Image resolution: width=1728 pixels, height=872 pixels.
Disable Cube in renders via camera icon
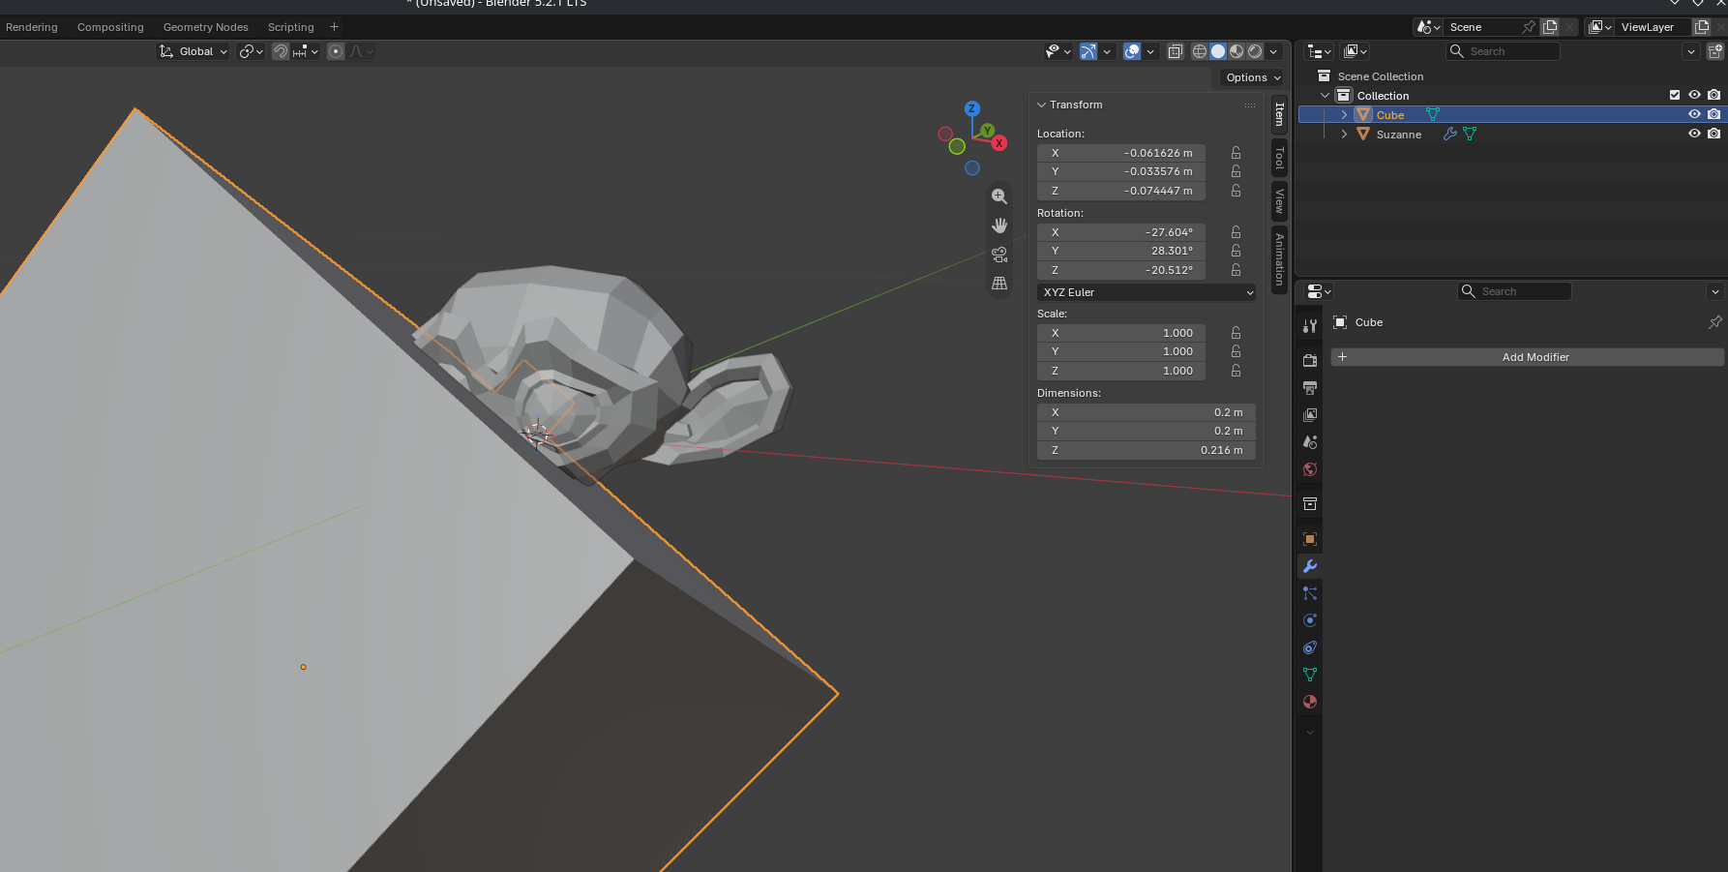click(1714, 114)
